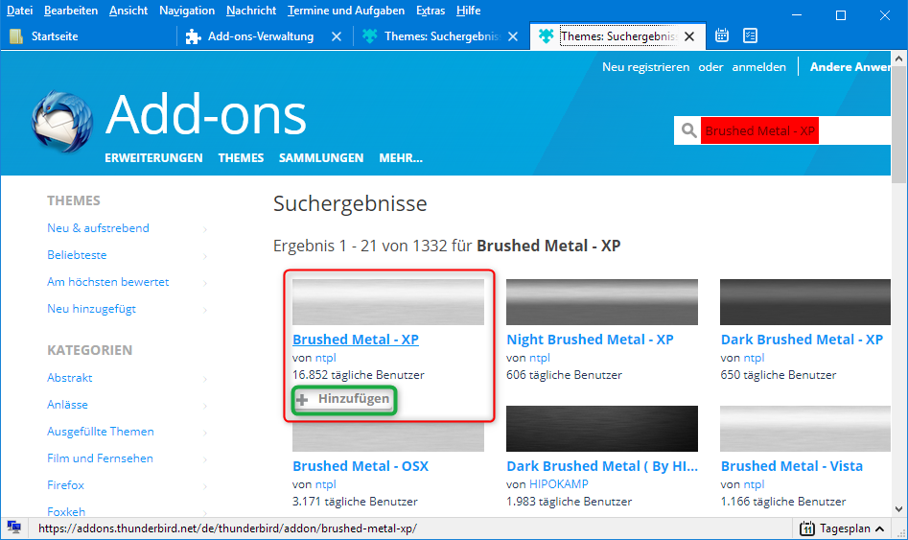Screen dimensions: 908x540
Task: Select Am höchsten bewertet in sidebar
Action: tap(107, 282)
